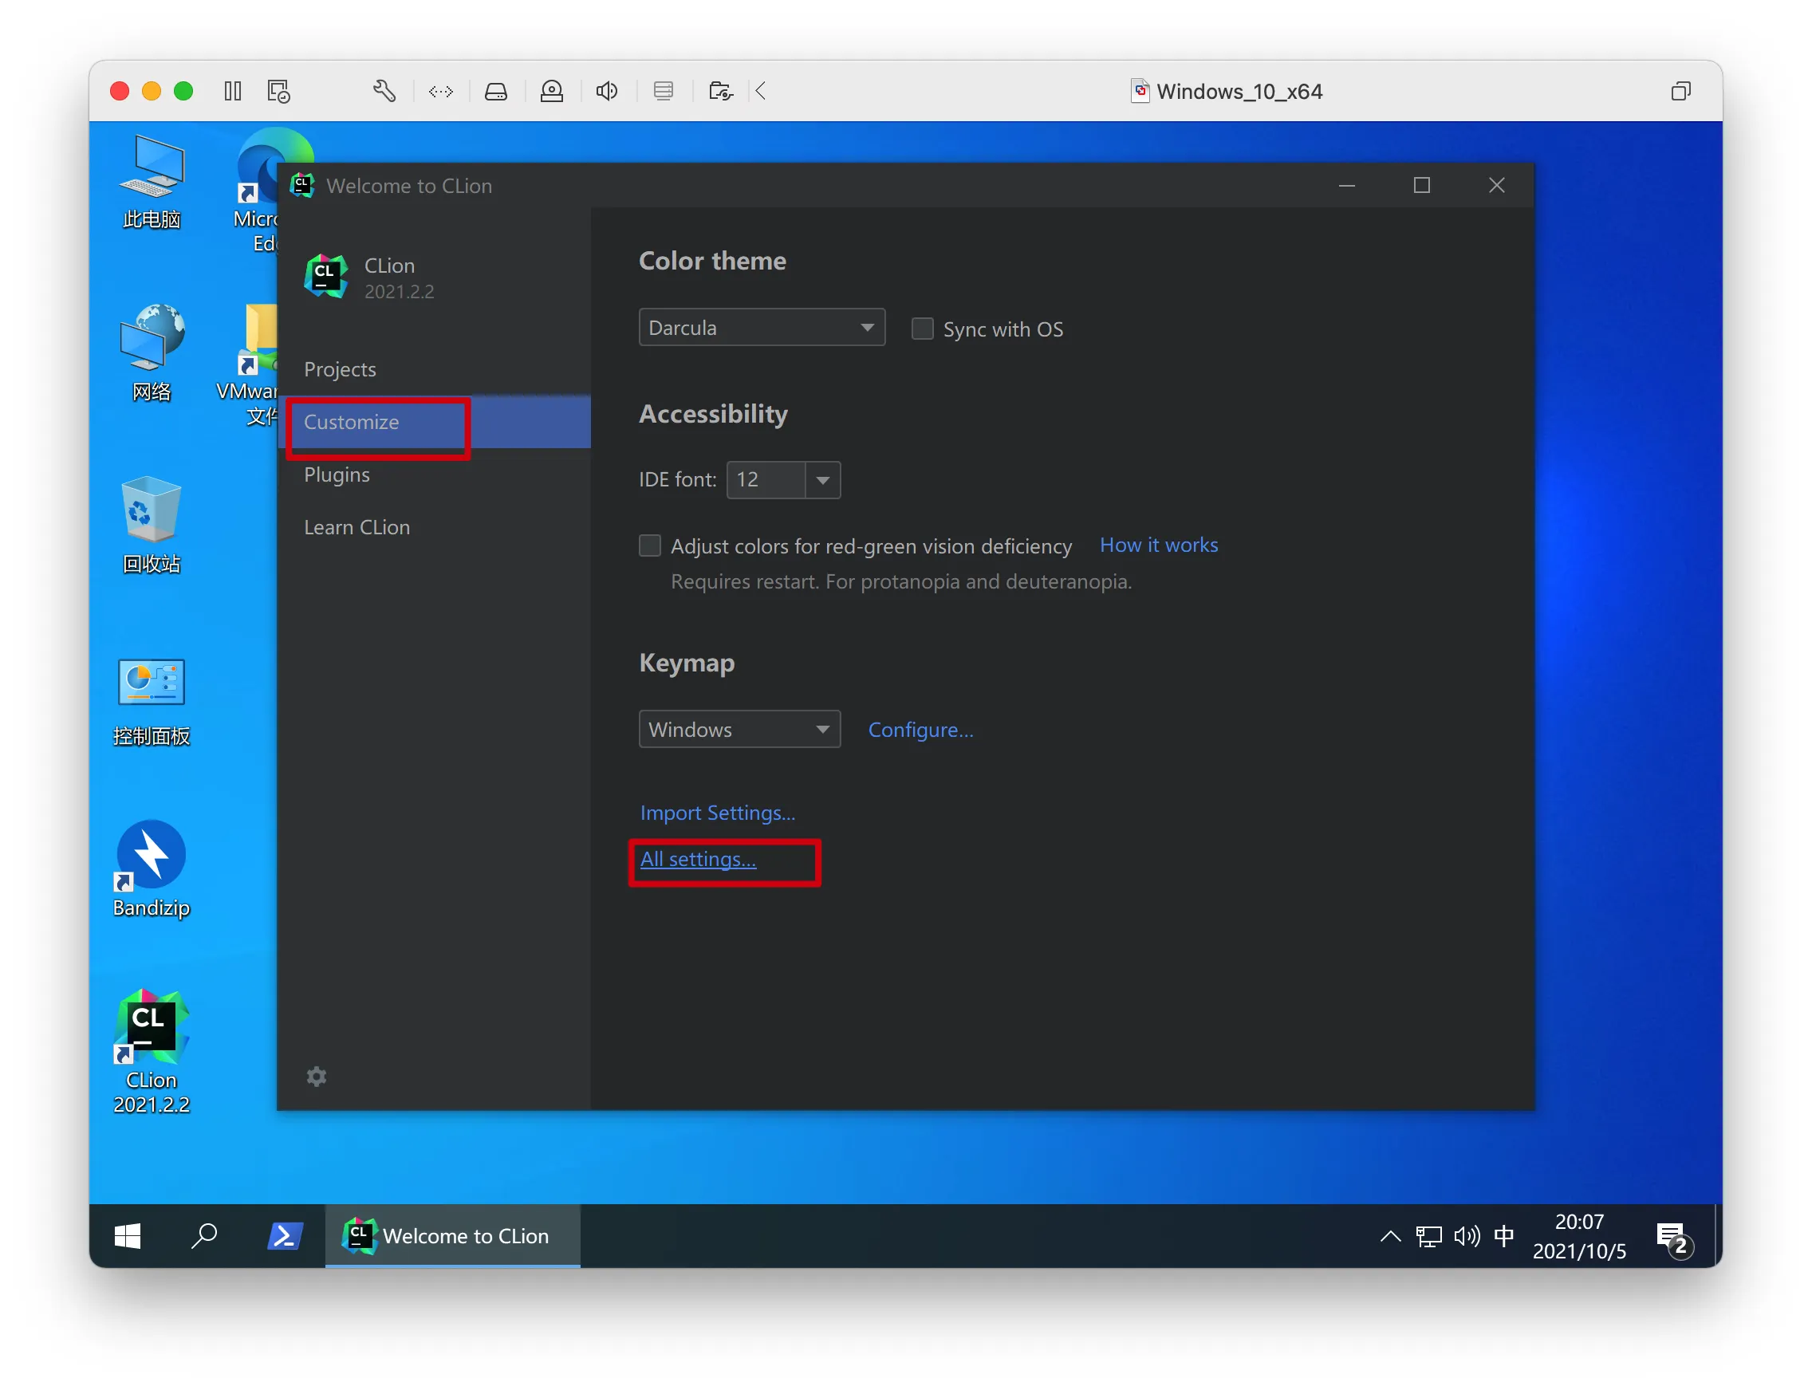1812x1386 pixels.
Task: Open Windows taskbar search
Action: point(203,1236)
